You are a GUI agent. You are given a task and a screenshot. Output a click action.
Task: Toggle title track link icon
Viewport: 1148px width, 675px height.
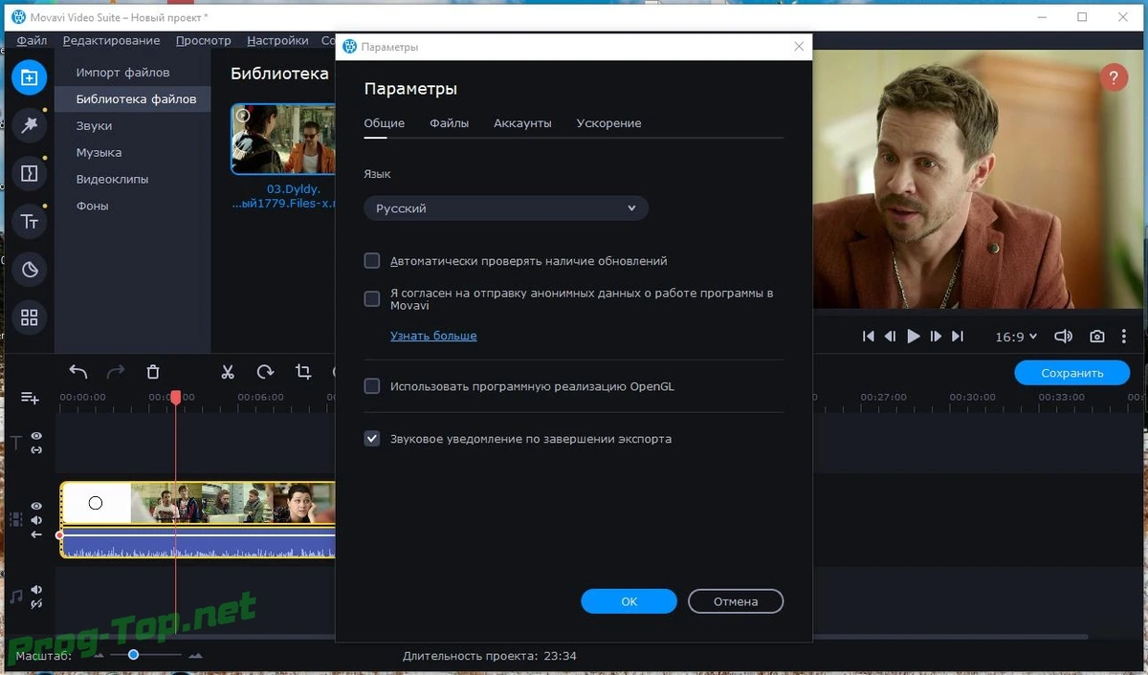(36, 449)
